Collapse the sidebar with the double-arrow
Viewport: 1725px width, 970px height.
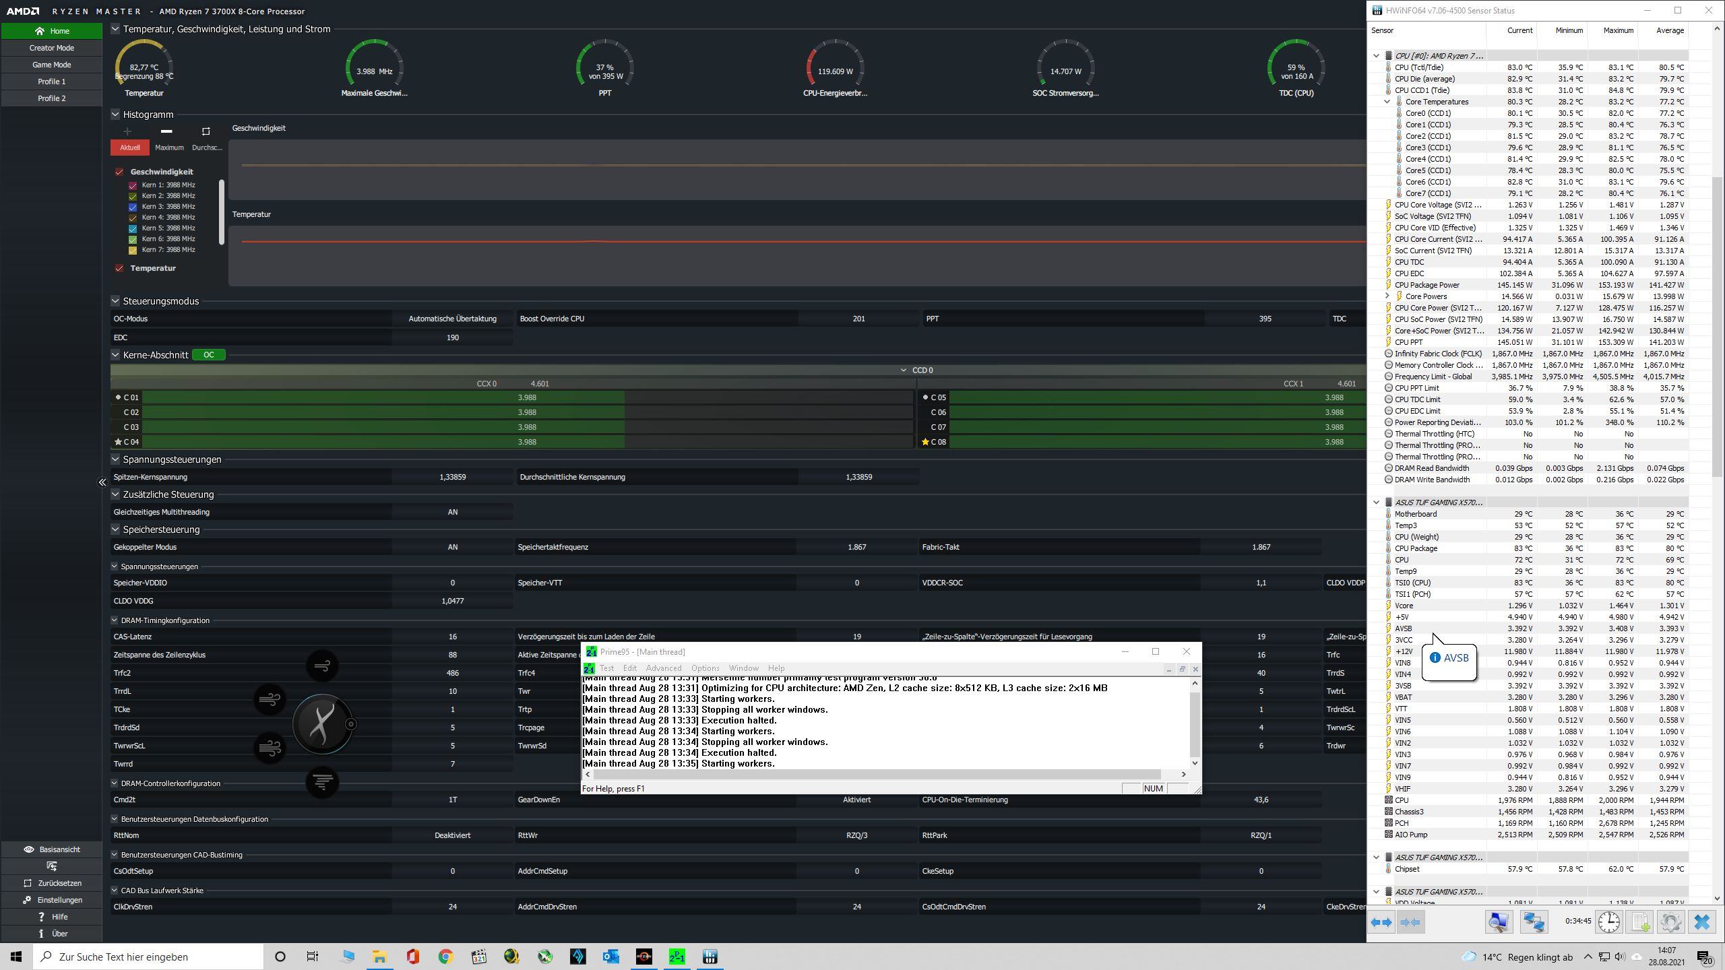click(x=102, y=482)
